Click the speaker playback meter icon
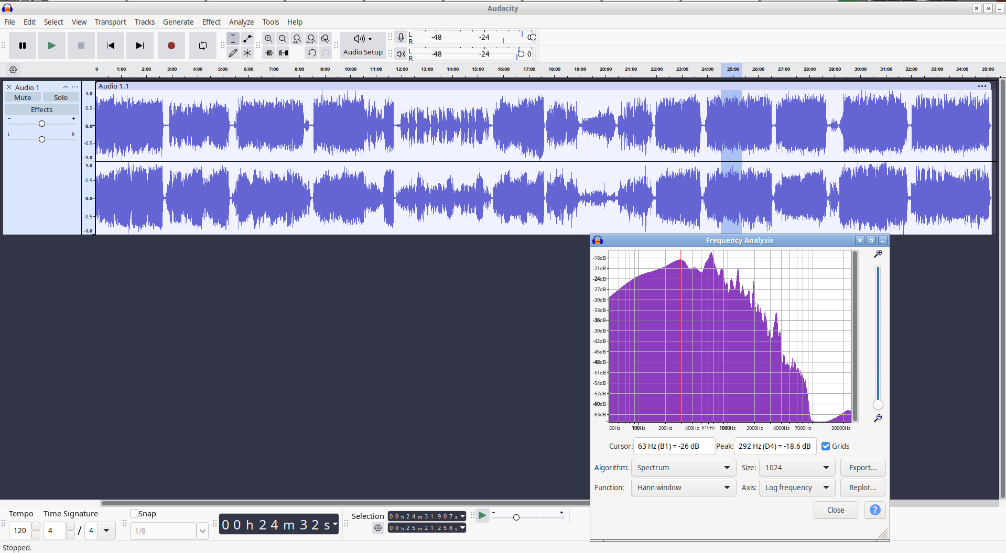This screenshot has height=553, width=1006. (401, 53)
